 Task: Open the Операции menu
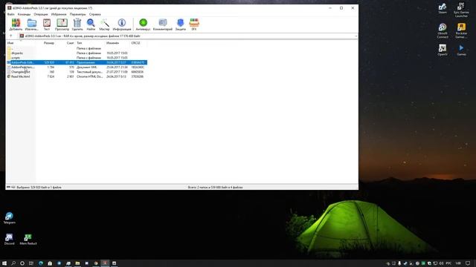(41, 14)
